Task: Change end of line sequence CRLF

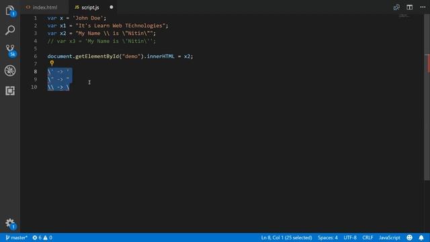Action: 368,237
